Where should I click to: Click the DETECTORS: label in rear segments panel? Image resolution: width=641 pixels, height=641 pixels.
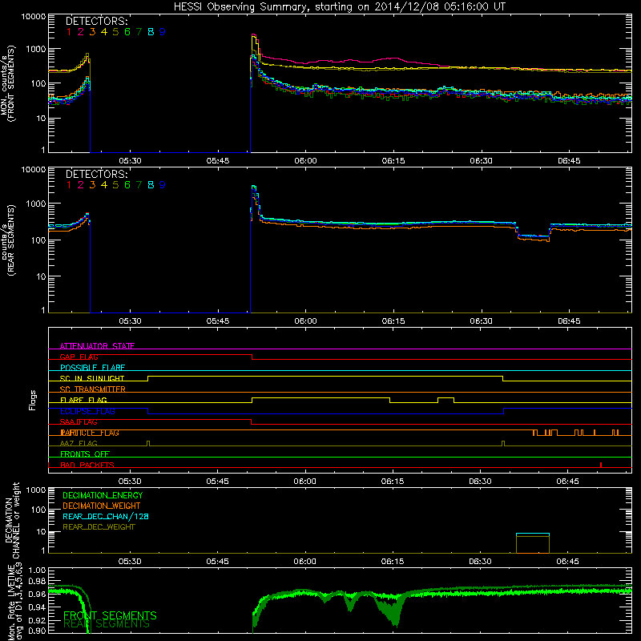(x=96, y=174)
